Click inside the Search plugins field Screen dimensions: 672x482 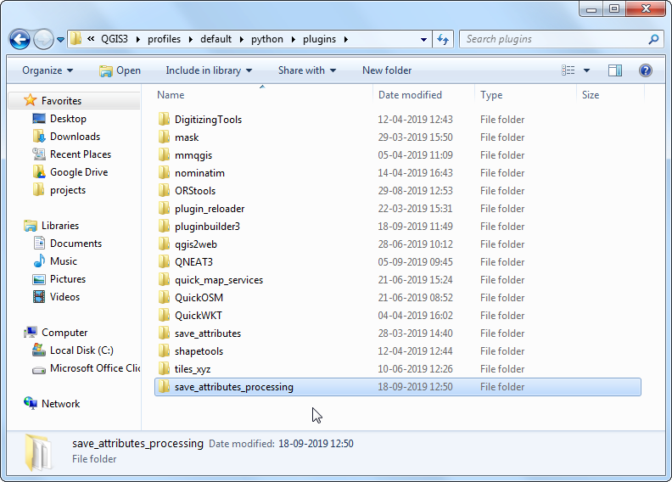(552, 39)
